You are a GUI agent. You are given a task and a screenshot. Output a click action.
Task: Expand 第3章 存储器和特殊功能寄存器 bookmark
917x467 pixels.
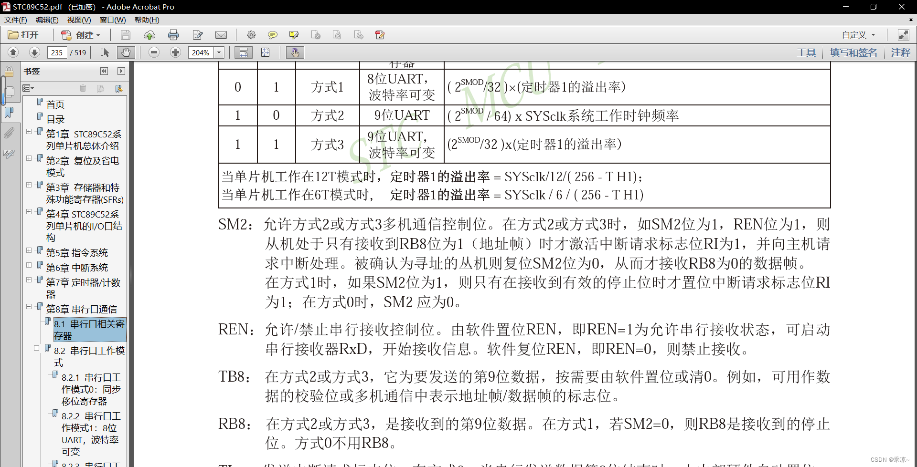(29, 185)
